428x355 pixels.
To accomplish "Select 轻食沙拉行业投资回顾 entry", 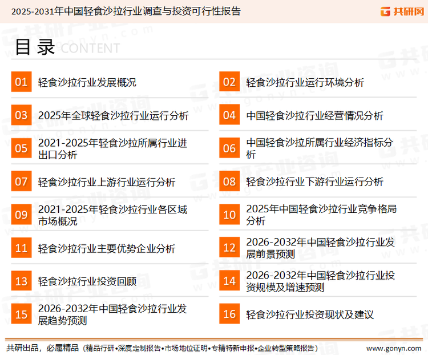I will (87, 281).
